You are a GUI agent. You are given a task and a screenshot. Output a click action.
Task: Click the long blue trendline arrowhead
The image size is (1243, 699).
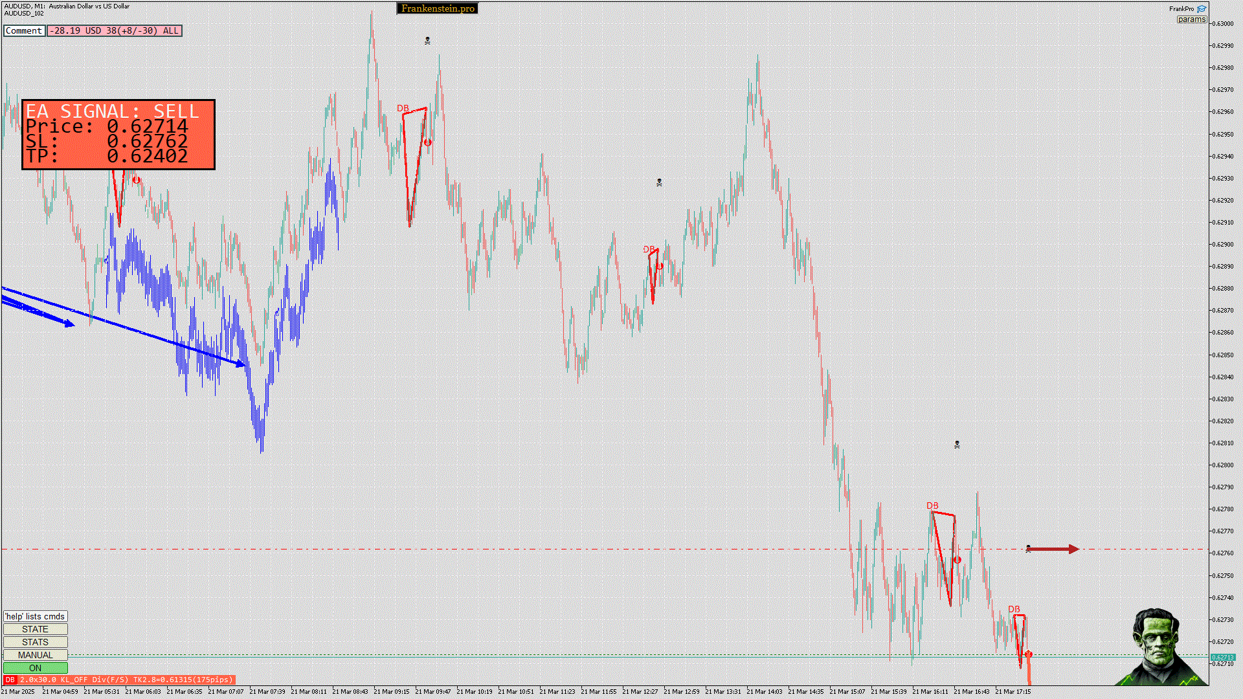point(241,364)
